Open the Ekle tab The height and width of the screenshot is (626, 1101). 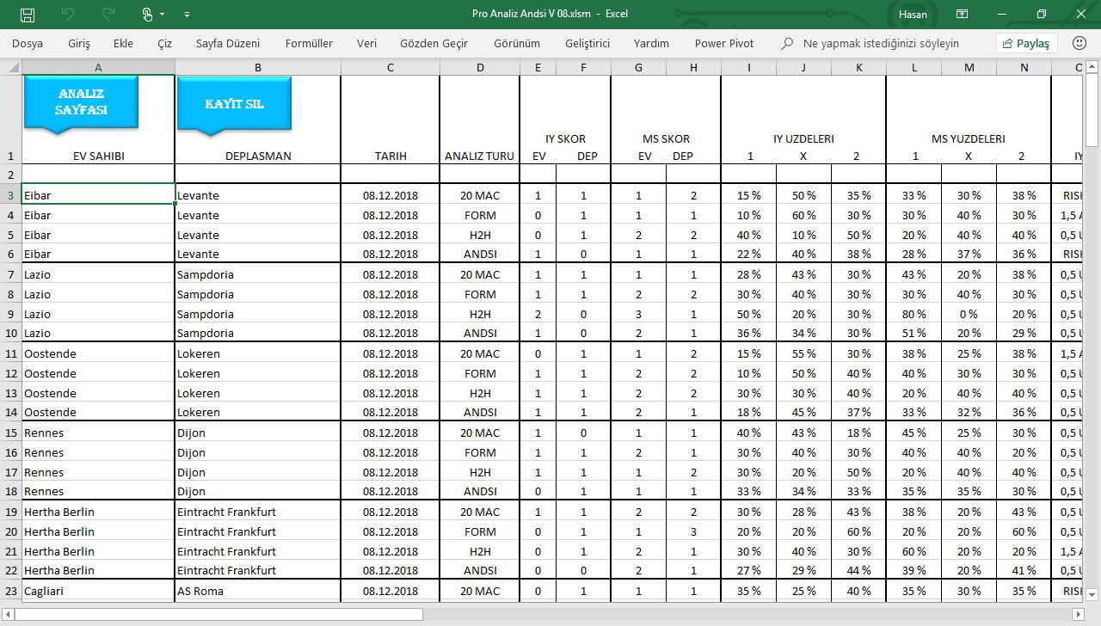click(x=123, y=43)
